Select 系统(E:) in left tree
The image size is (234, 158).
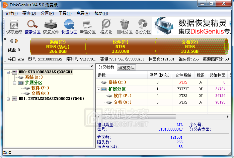click(x=34, y=77)
